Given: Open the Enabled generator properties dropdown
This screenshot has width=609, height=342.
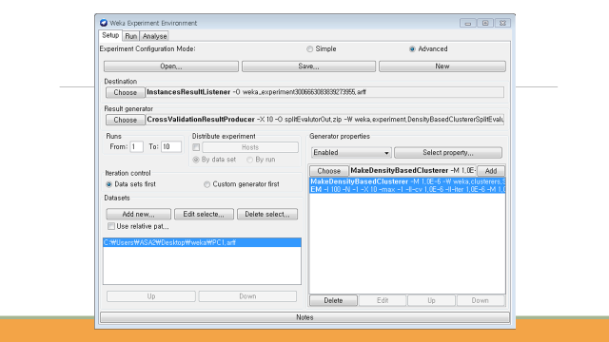Looking at the screenshot, I should [x=351, y=152].
